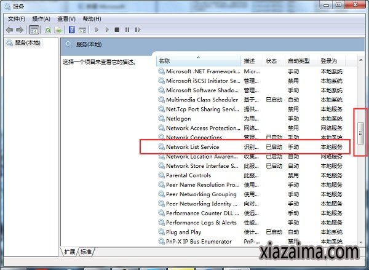
Task: Click the gear icon of Network List Service
Action: click(161, 147)
